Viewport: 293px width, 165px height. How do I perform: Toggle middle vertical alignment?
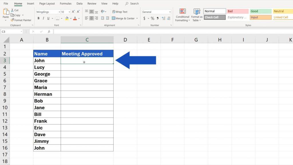click(91, 11)
